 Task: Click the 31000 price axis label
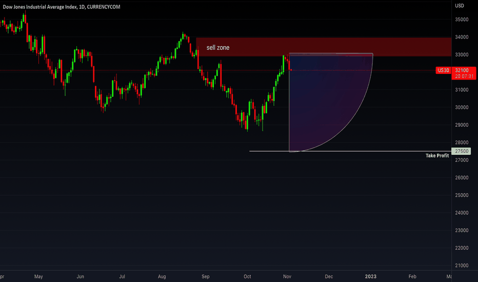click(462, 90)
